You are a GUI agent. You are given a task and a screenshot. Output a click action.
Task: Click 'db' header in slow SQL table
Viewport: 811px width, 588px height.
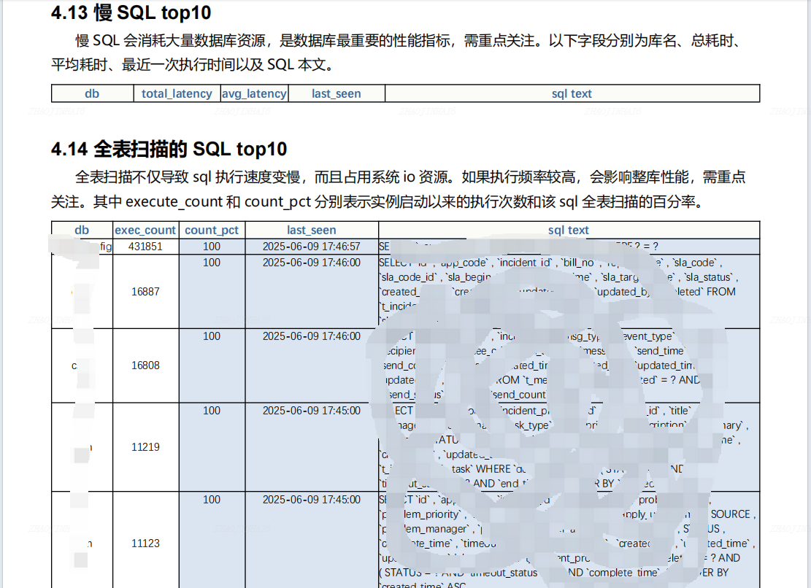point(92,93)
